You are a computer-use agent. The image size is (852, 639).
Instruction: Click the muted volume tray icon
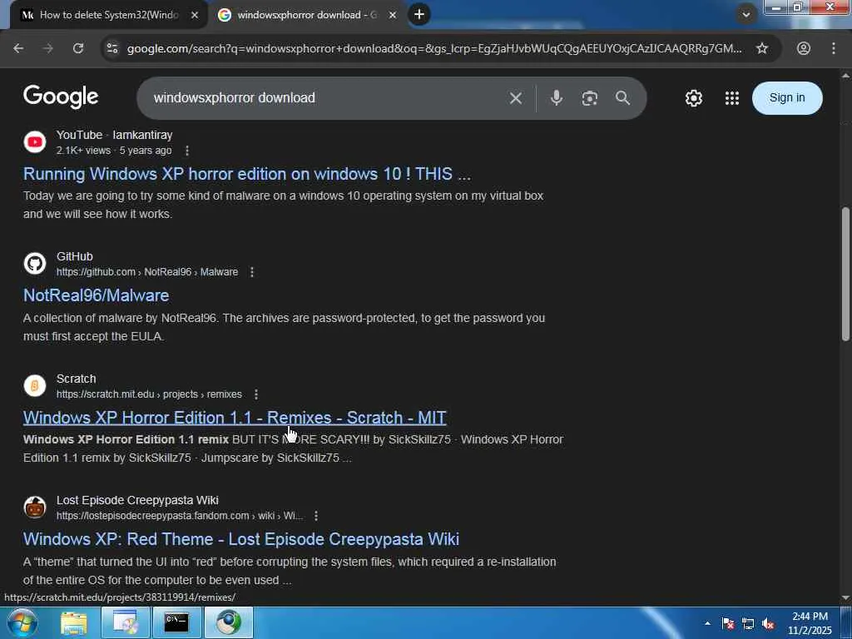(768, 623)
